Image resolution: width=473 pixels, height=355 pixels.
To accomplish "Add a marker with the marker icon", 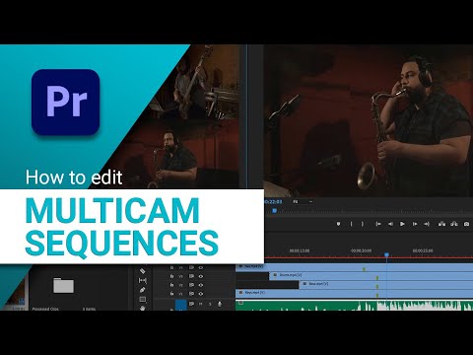I will click(339, 224).
